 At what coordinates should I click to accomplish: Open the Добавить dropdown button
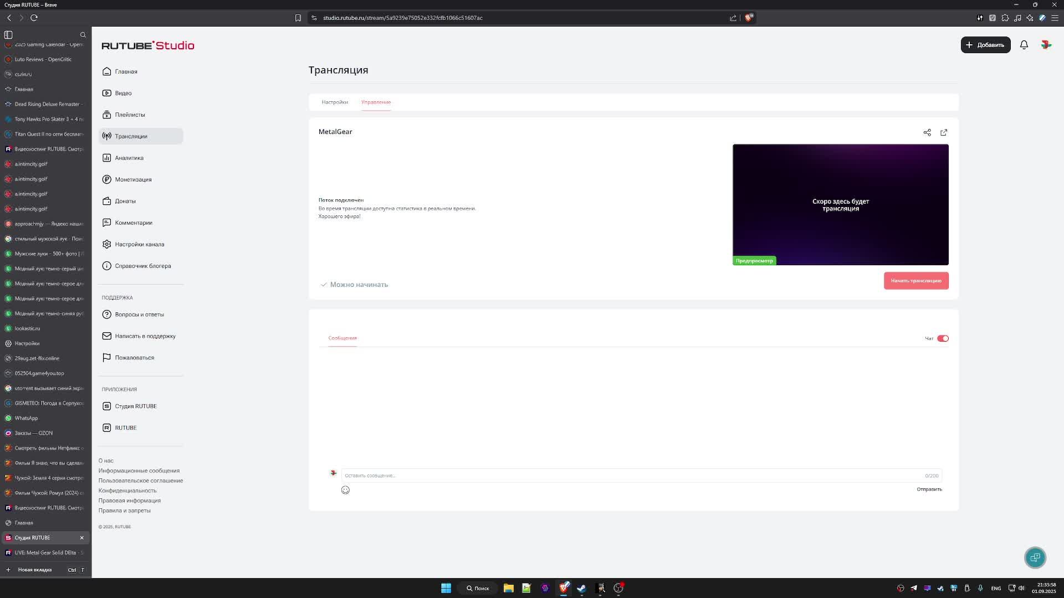[x=985, y=45]
